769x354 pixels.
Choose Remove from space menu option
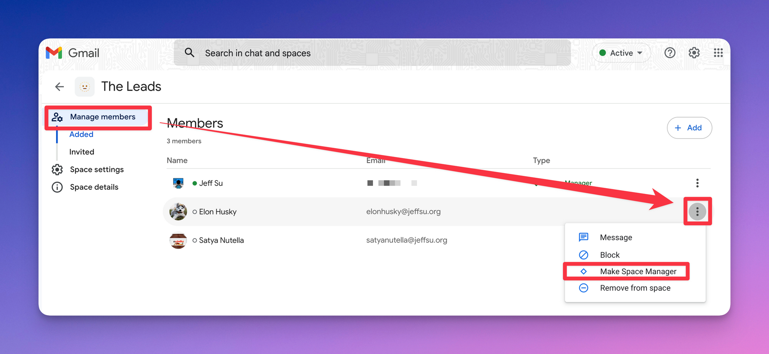(x=635, y=288)
